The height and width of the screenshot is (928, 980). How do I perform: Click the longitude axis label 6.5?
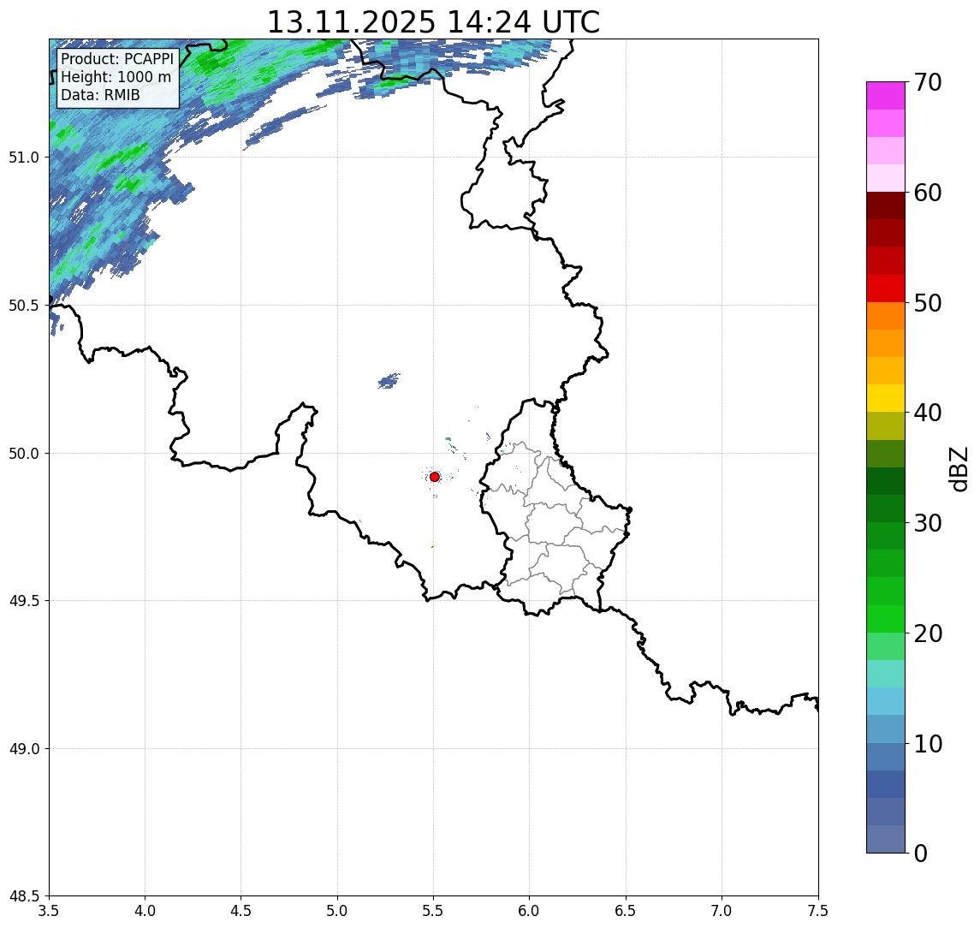[626, 911]
